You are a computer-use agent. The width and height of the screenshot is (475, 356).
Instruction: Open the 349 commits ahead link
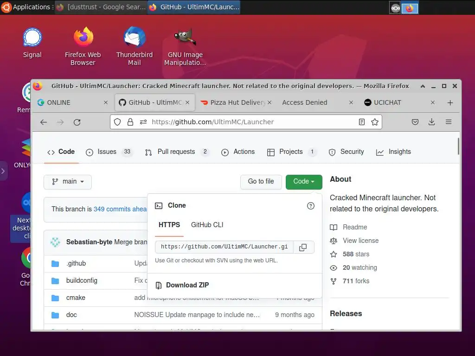click(x=120, y=209)
